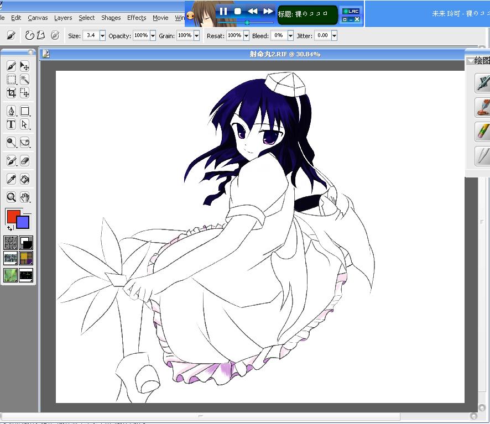Select the blue additional color swatch
Viewport: 490px width, 424px height.
[x=23, y=222]
